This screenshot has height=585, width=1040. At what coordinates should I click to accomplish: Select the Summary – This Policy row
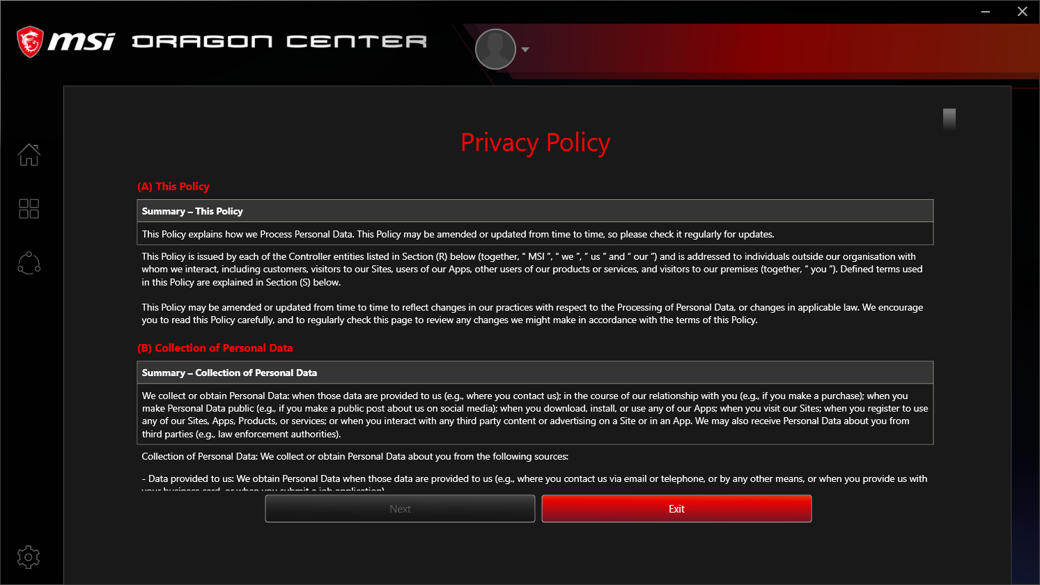[535, 211]
